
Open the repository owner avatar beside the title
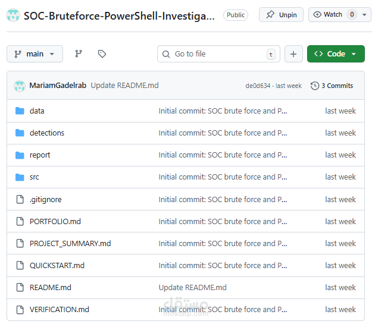(13, 15)
